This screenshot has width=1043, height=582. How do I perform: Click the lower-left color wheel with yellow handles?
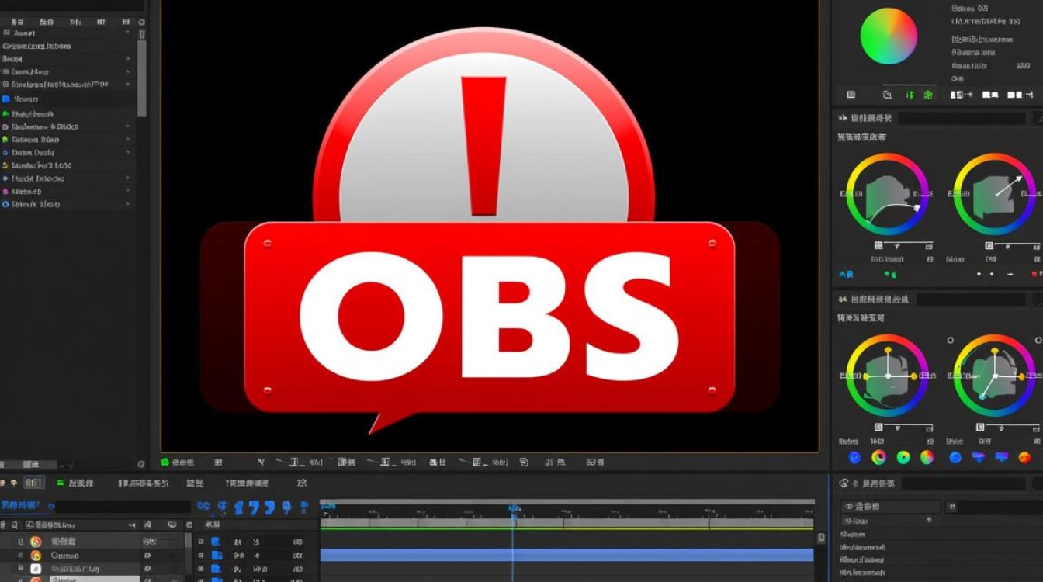[x=887, y=376]
